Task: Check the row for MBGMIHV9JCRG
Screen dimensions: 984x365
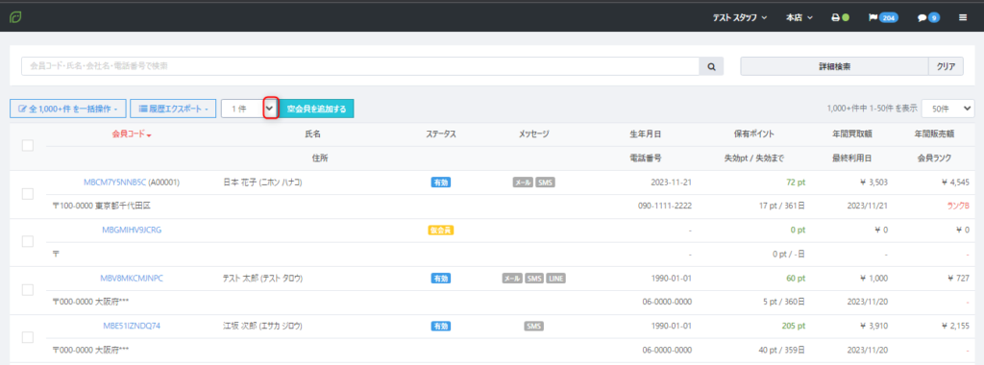Action: pyautogui.click(x=28, y=241)
